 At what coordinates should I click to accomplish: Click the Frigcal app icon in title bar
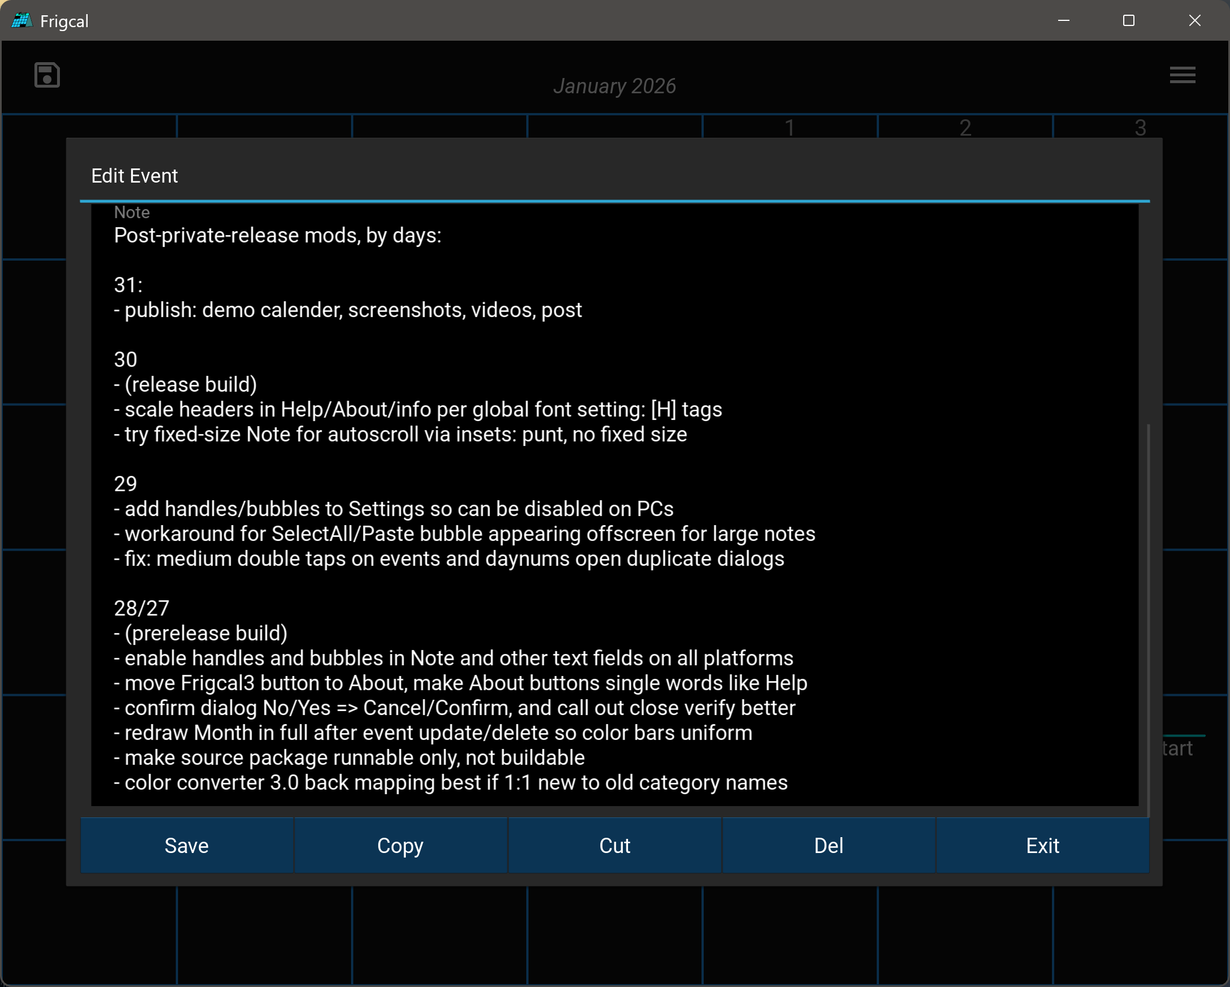[21, 21]
